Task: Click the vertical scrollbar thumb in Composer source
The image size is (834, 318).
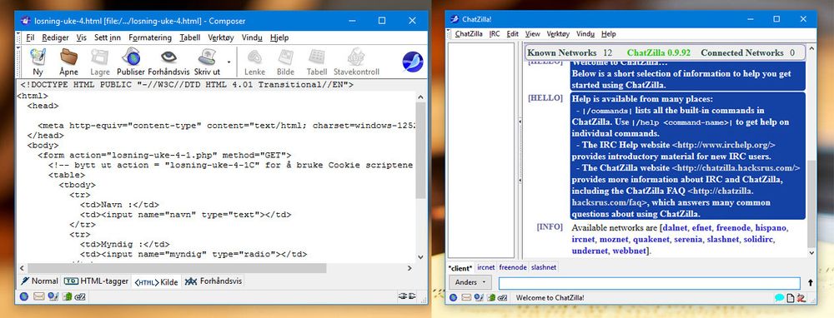Action: (x=420, y=150)
